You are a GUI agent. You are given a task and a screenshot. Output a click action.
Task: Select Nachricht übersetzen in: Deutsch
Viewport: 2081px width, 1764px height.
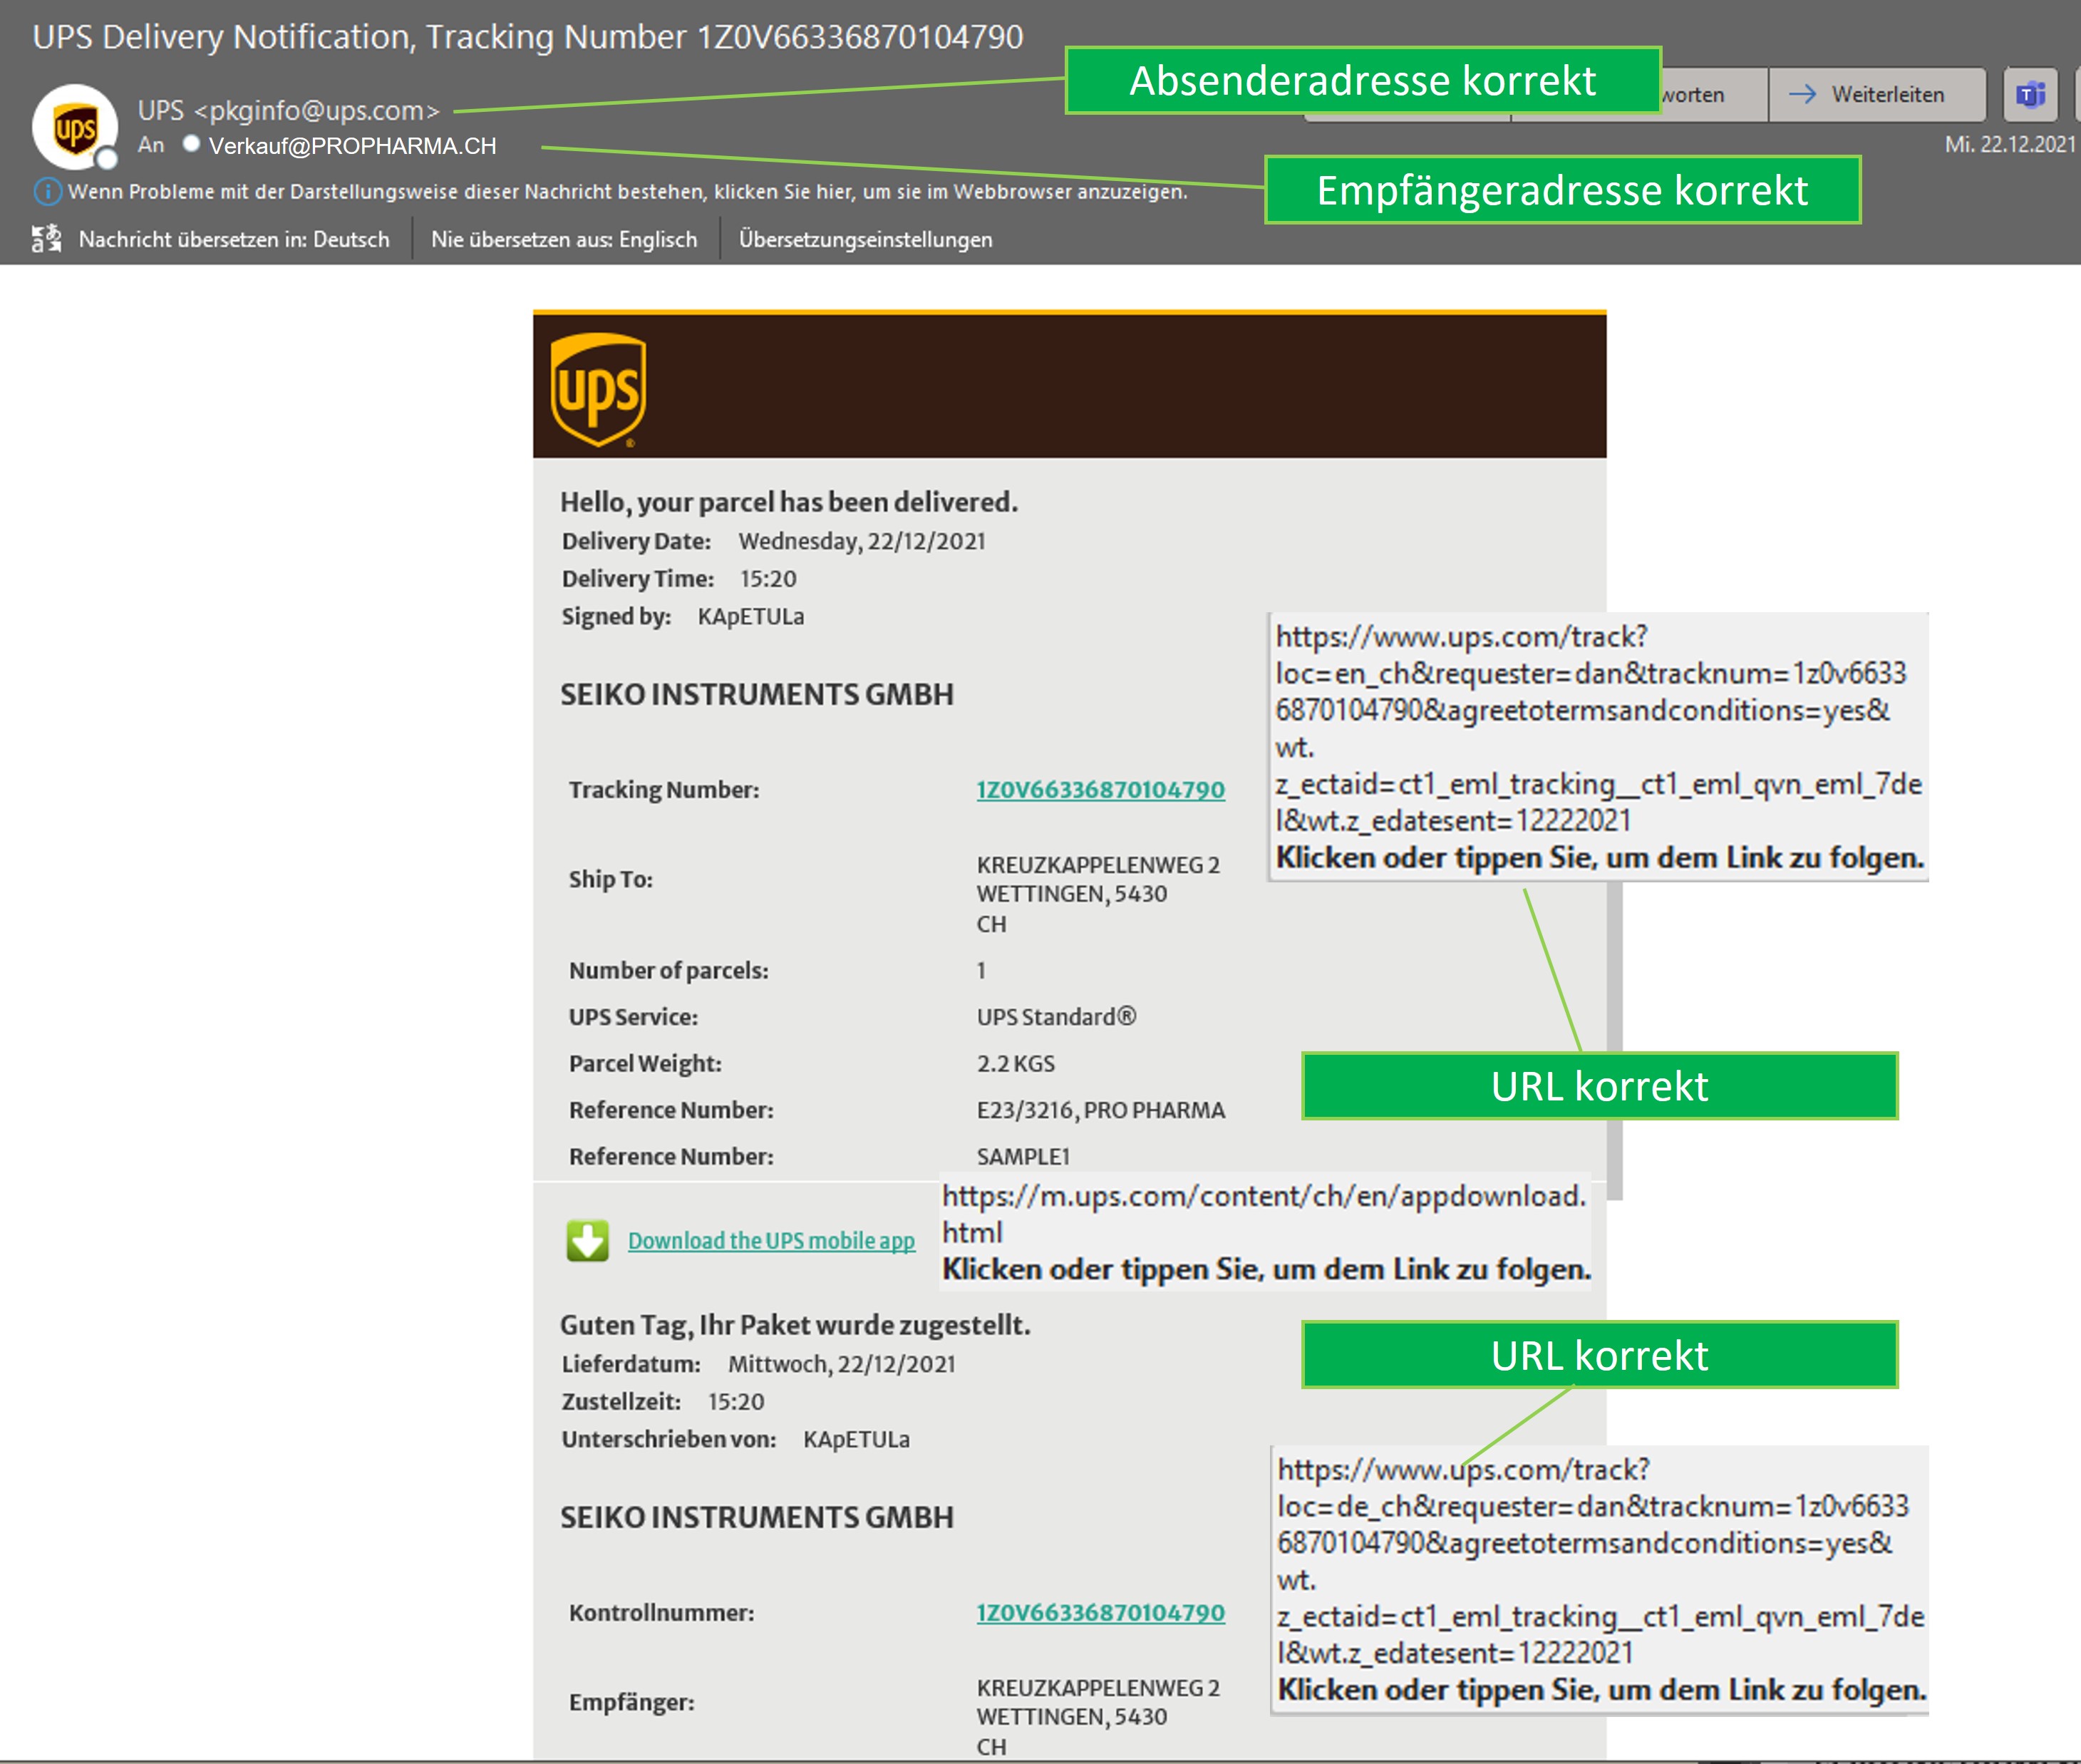[233, 239]
